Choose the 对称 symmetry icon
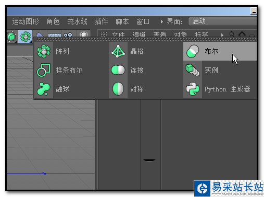The height and width of the screenshot is (197, 264). pos(118,89)
